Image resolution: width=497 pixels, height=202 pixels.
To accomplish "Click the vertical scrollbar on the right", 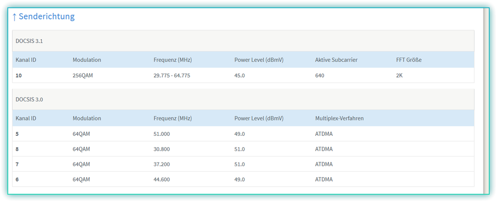I will [486, 100].
